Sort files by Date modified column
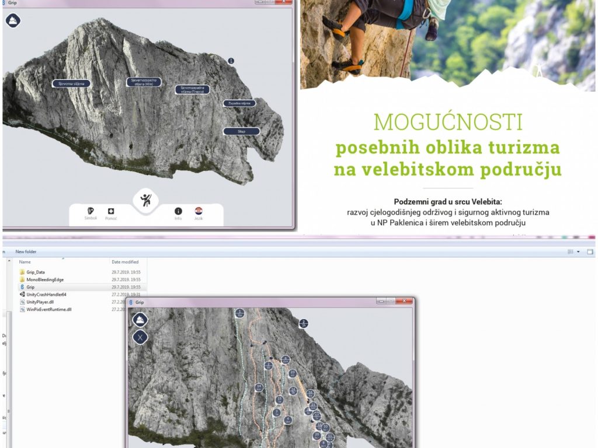 (125, 262)
